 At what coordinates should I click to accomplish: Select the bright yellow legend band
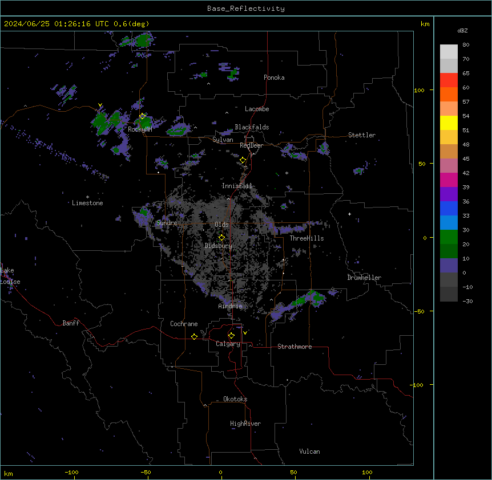[449, 123]
